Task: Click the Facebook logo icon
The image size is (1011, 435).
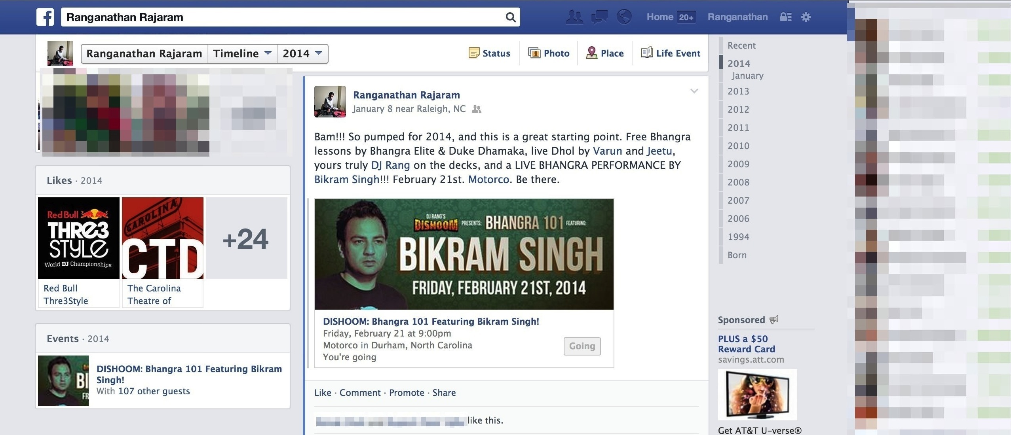Action: pos(45,17)
